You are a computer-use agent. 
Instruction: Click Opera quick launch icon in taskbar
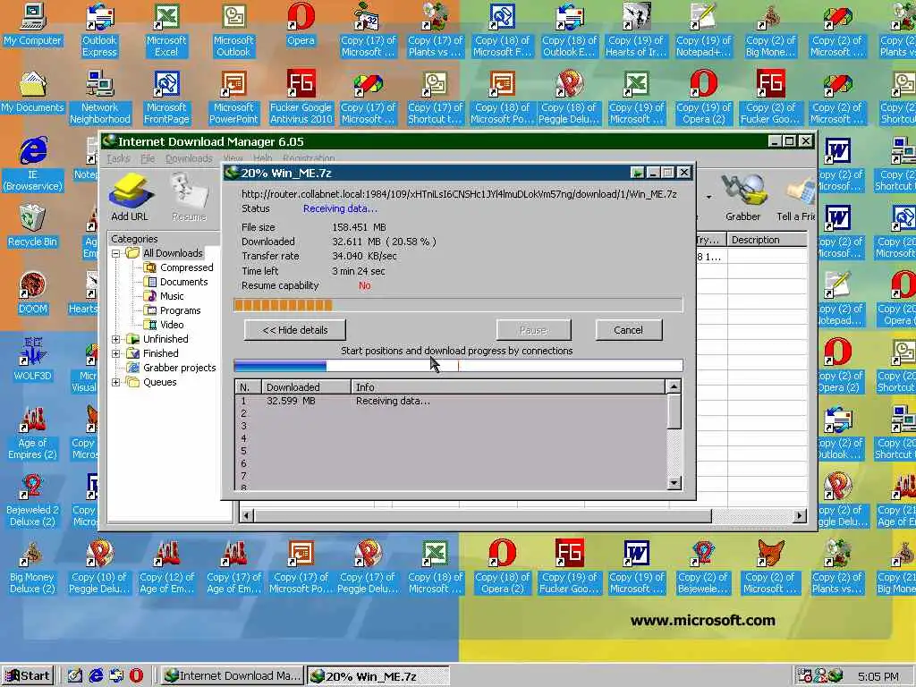[x=136, y=676]
